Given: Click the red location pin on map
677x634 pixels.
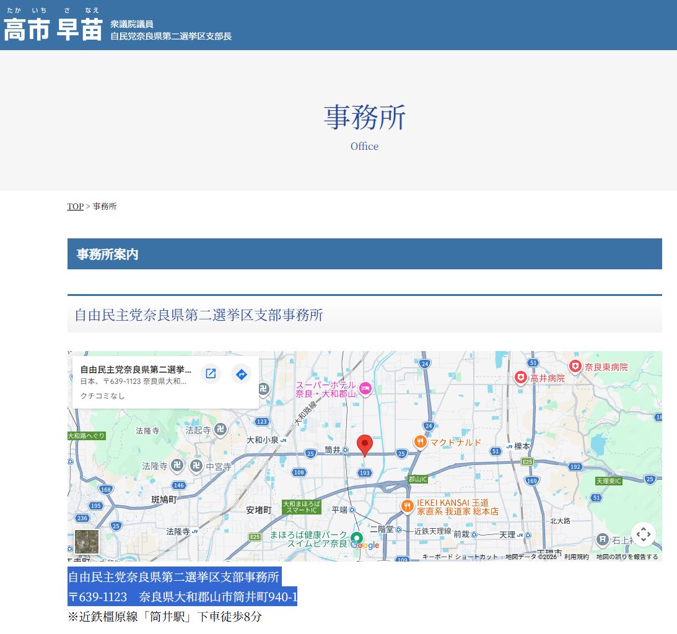Looking at the screenshot, I should tap(365, 445).
